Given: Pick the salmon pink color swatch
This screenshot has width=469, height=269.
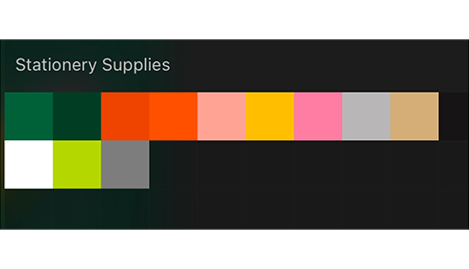Looking at the screenshot, I should [221, 116].
